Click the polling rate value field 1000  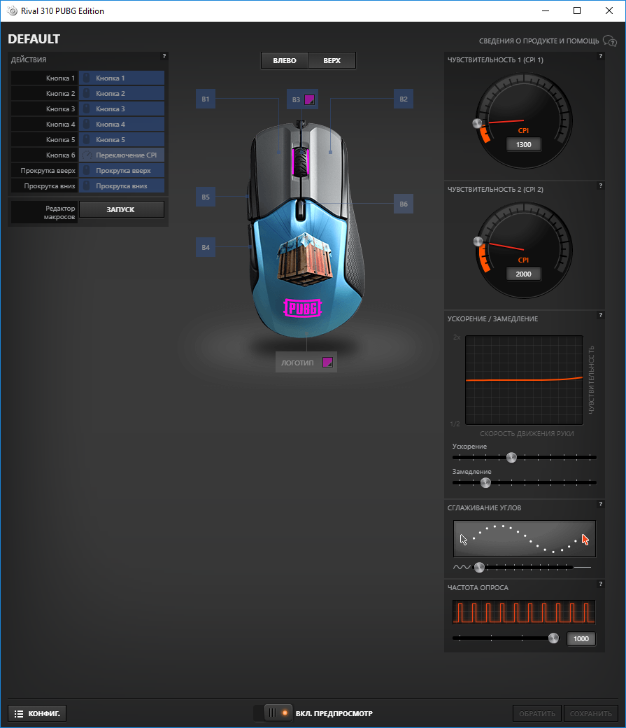(x=581, y=639)
